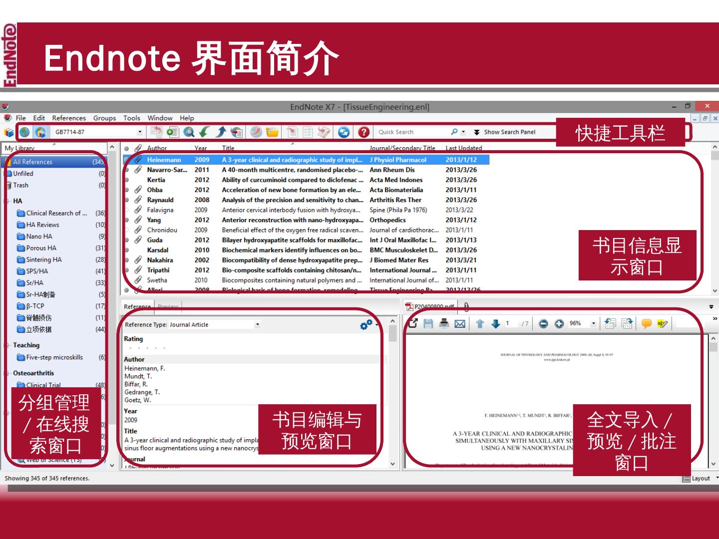Open the PDF zoom percentage dropdown
Viewport: 719px width, 539px height.
pos(593,323)
